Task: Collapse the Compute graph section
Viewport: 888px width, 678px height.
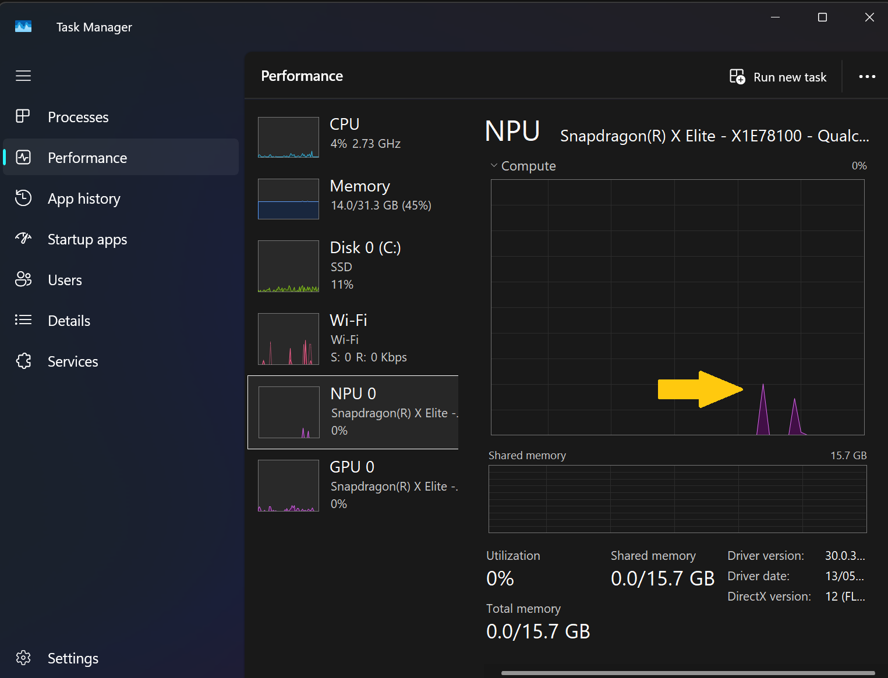Action: pos(494,165)
